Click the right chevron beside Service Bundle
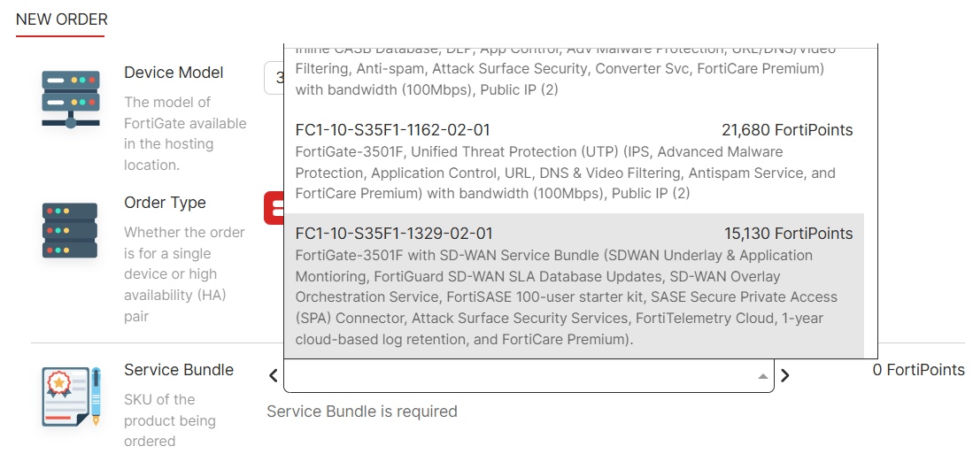Screen dimensions: 973x454 (x=785, y=375)
